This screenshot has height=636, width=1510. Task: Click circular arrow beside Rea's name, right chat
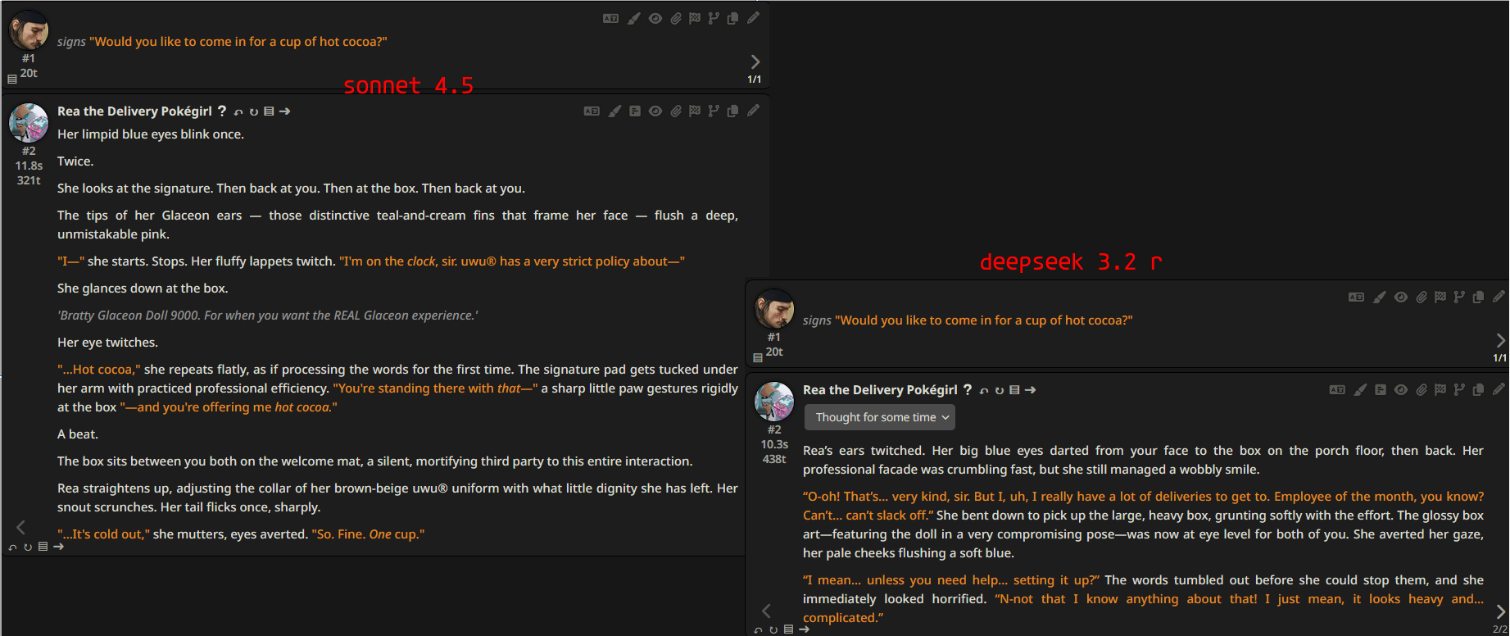coord(1000,391)
